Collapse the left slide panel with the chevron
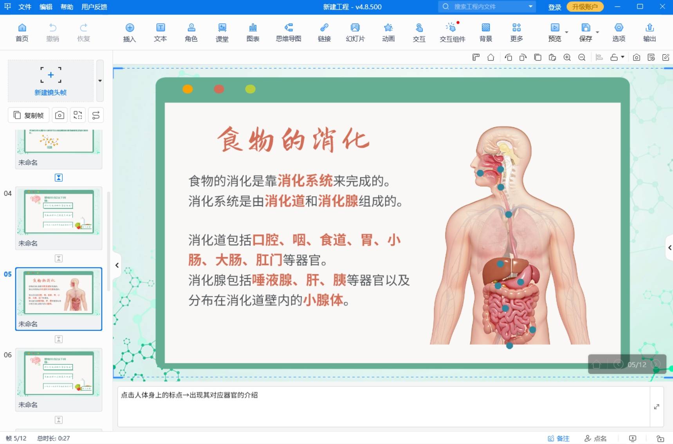 (117, 265)
